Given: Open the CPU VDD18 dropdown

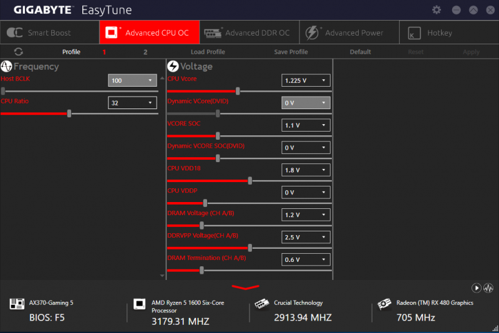Looking at the screenshot, I should 306,170.
